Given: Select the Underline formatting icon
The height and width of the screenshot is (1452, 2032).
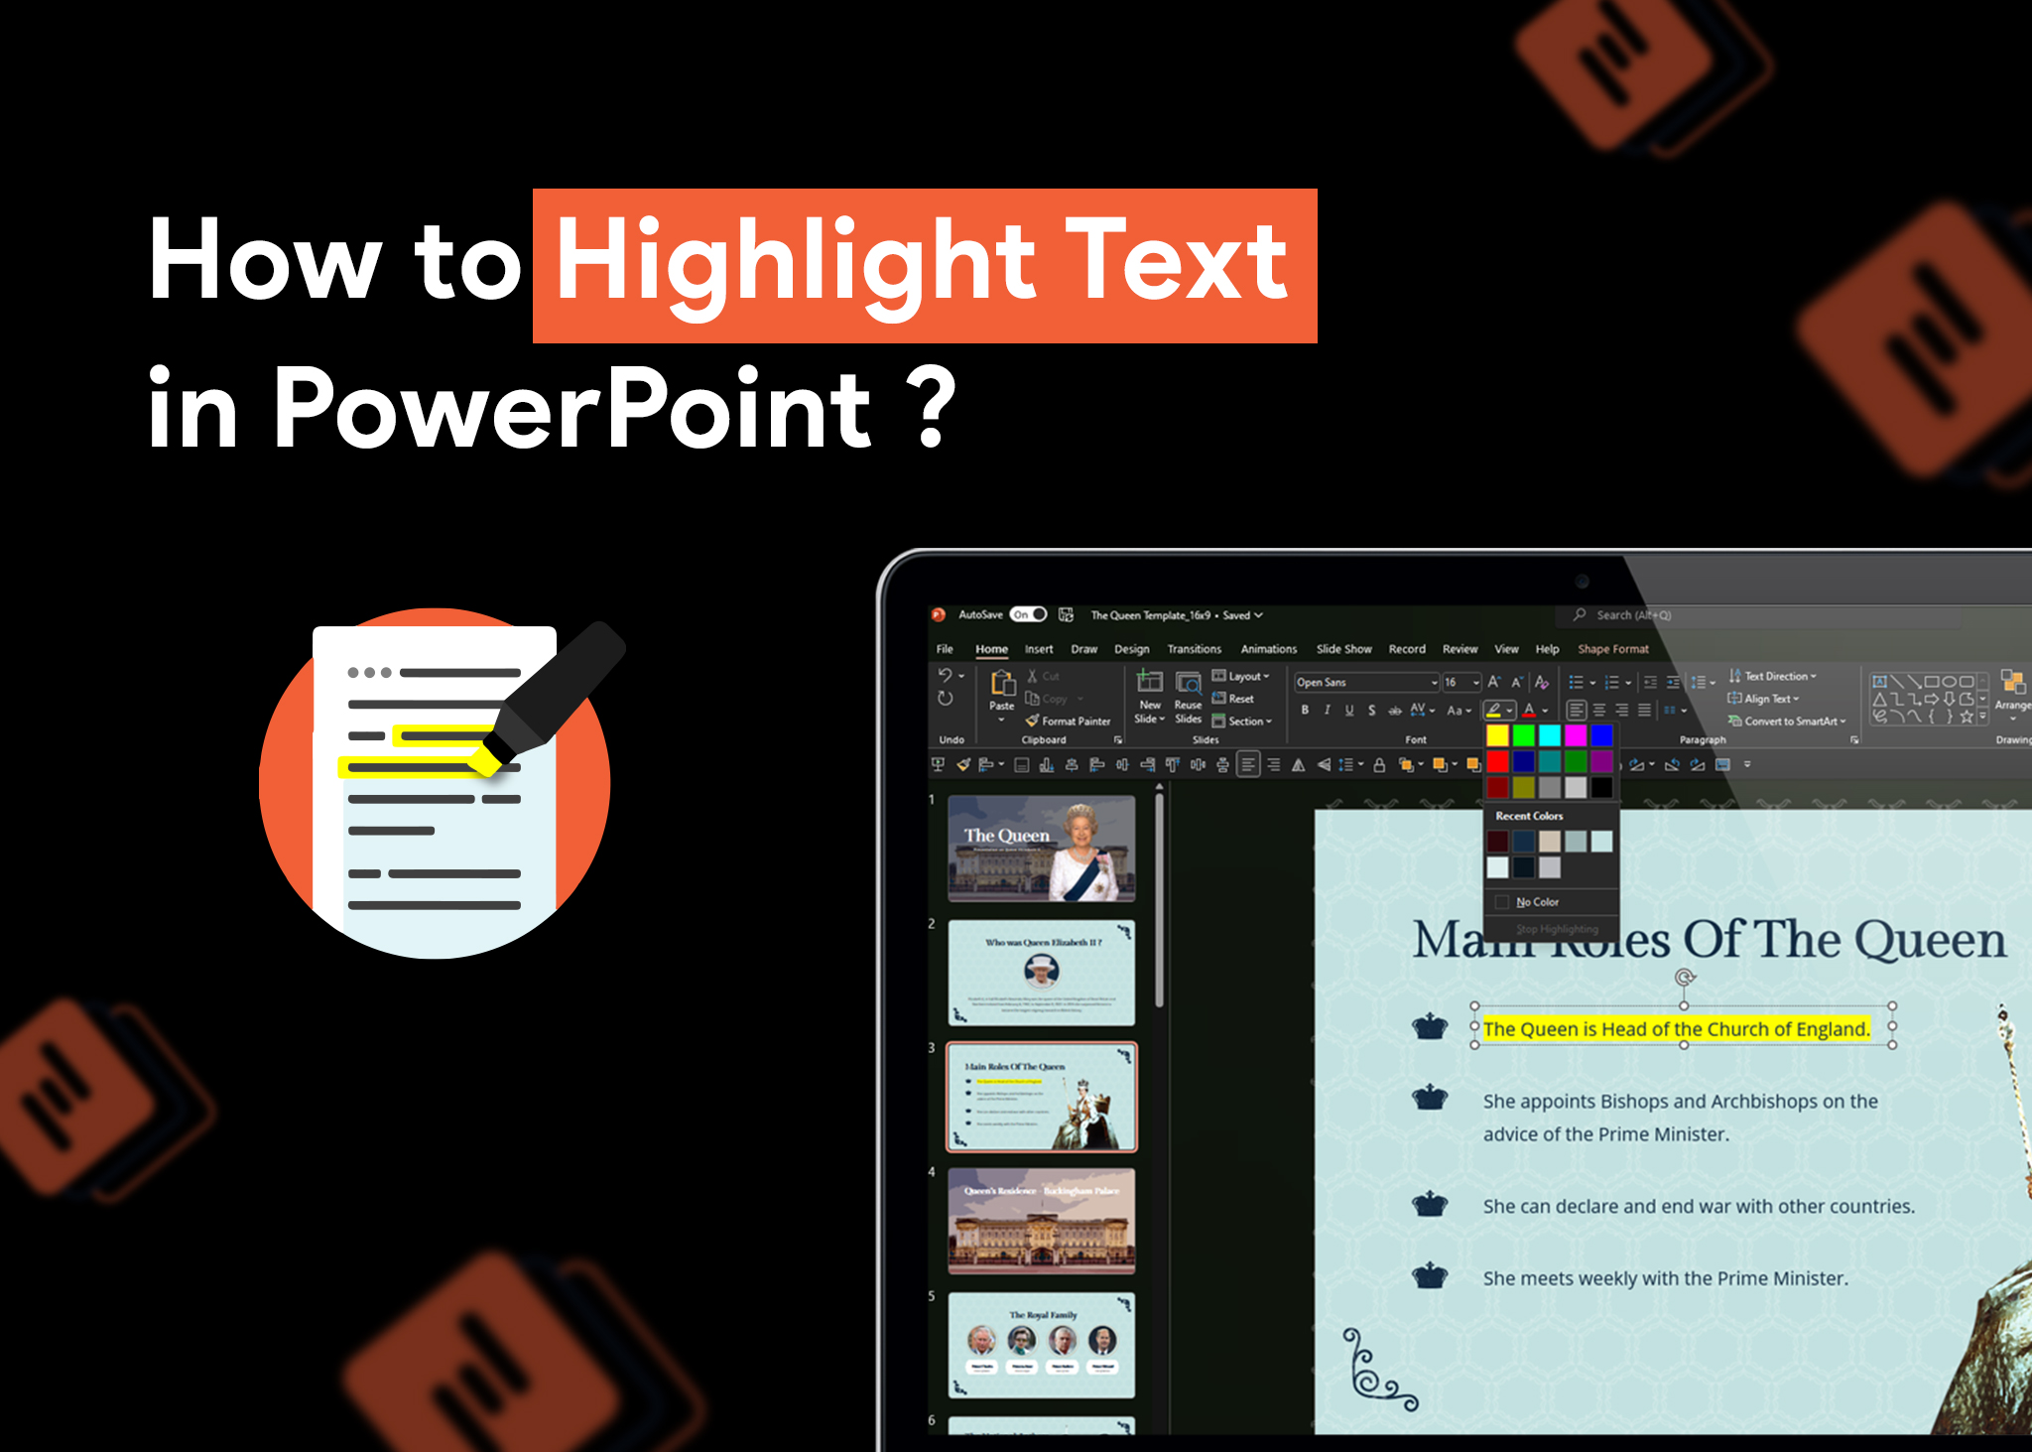Looking at the screenshot, I should pyautogui.click(x=1341, y=711).
